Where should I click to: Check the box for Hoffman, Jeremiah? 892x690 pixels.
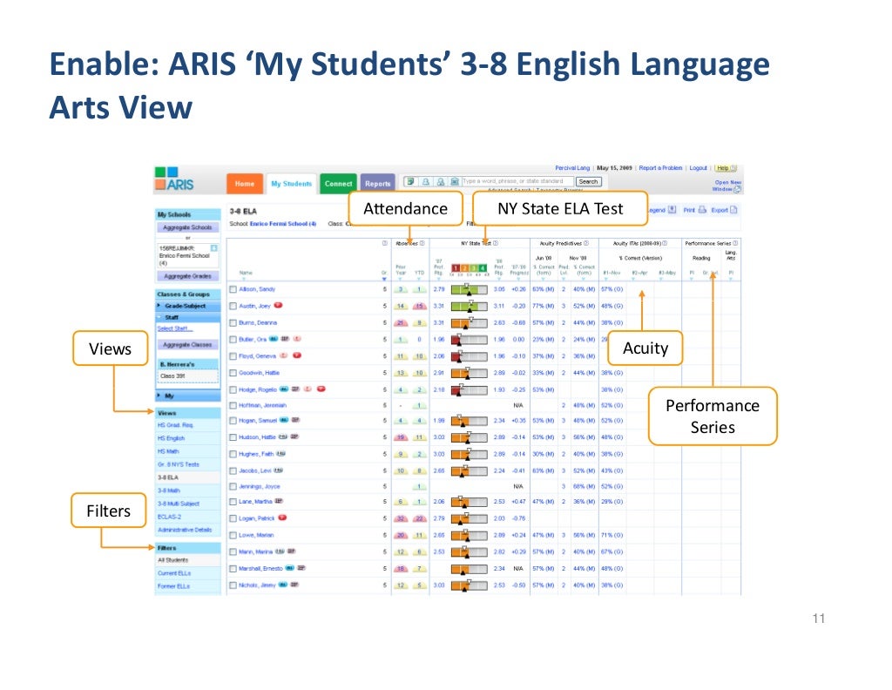[x=233, y=406]
